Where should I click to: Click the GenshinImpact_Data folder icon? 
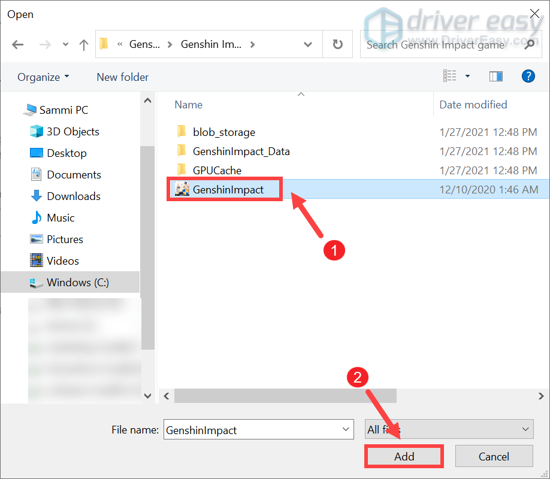(x=182, y=151)
